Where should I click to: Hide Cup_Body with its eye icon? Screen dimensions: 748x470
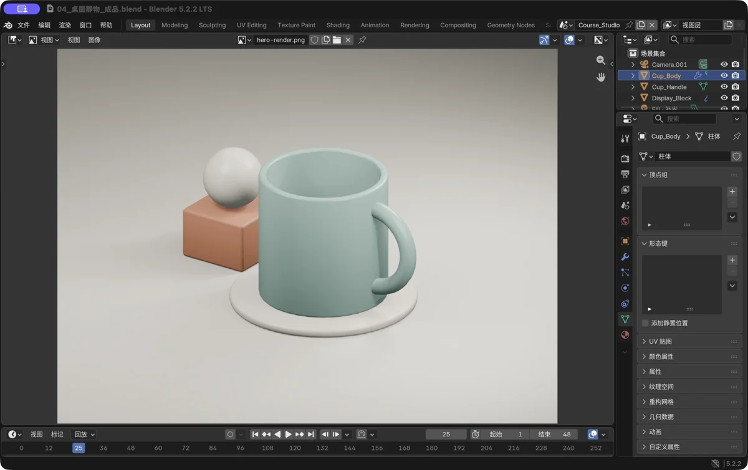[724, 76]
